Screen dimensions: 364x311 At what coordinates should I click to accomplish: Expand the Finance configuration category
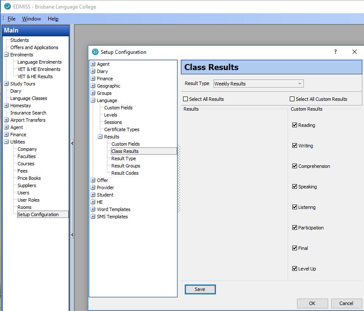pyautogui.click(x=93, y=79)
